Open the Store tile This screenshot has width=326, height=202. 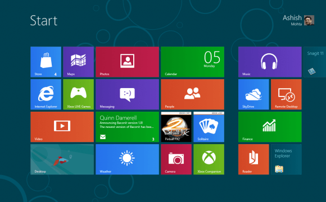click(x=46, y=62)
